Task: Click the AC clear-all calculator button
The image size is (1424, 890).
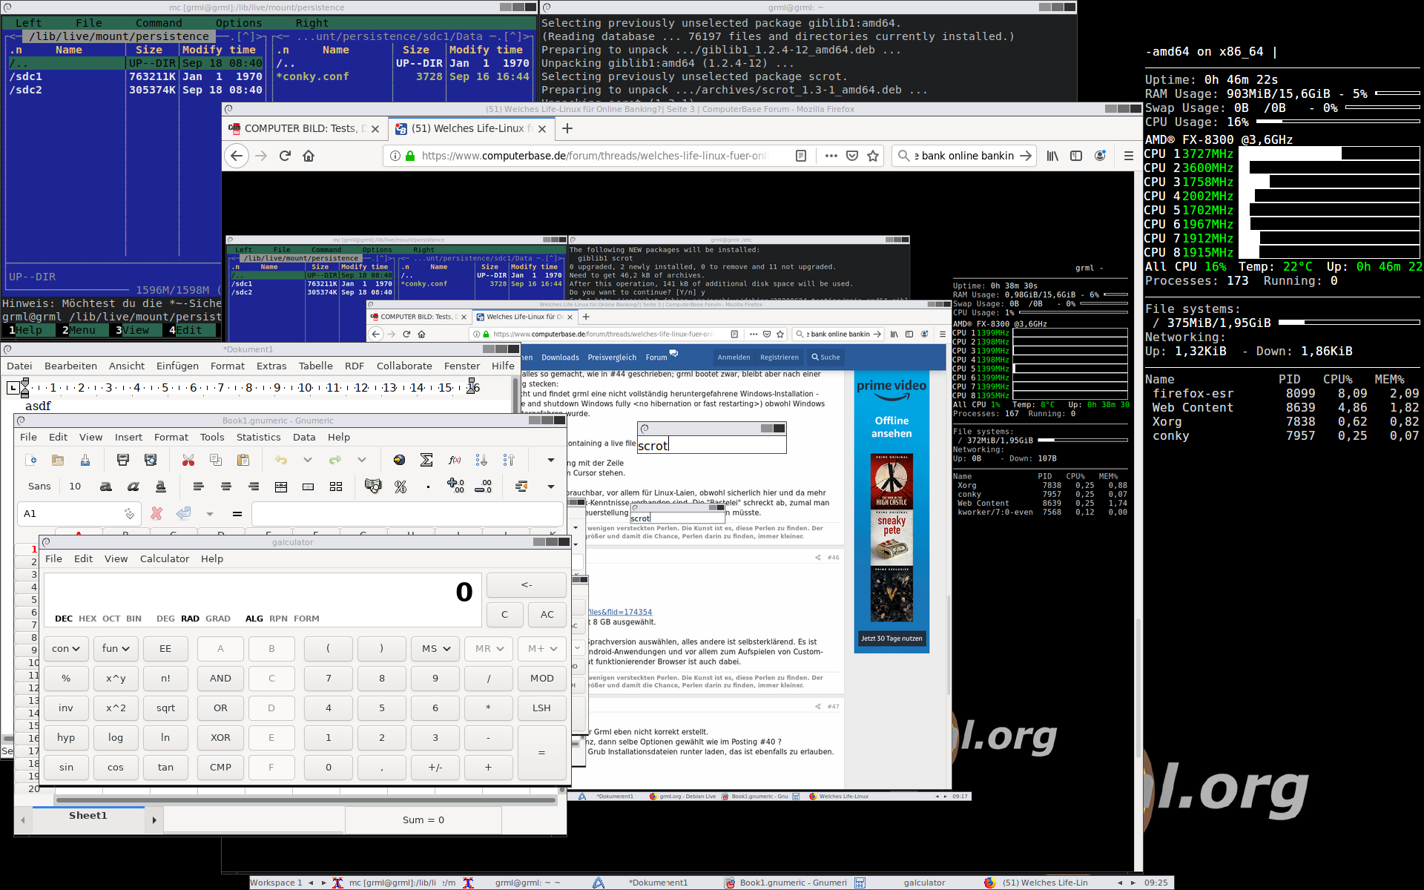Action: 547,614
